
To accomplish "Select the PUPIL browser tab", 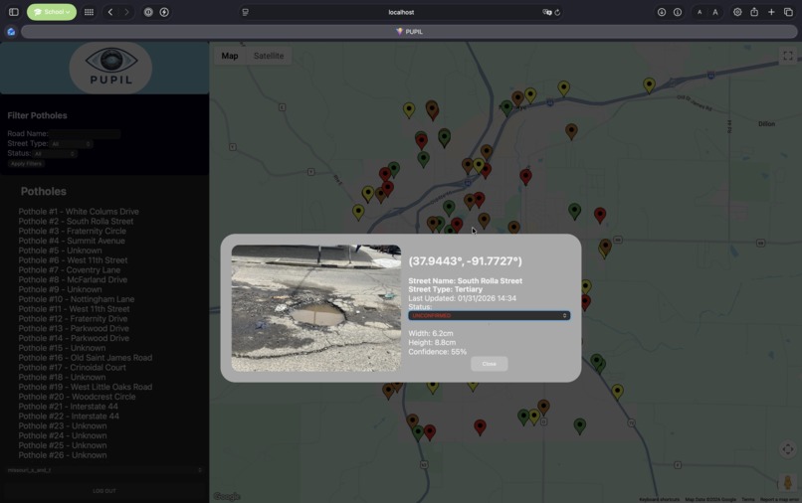I will click(x=409, y=32).
